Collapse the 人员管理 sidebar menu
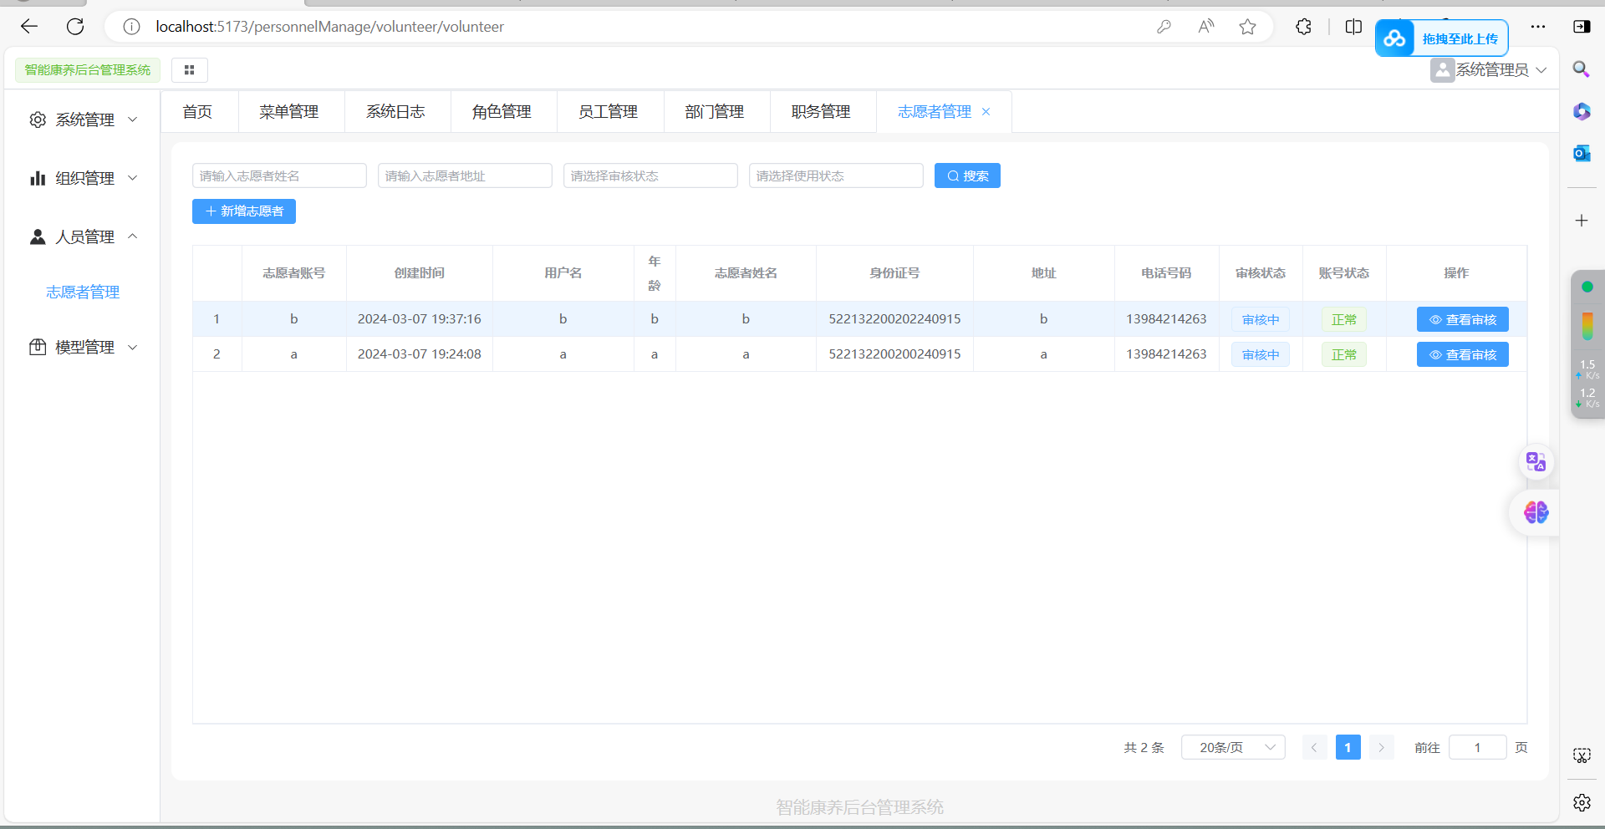1605x829 pixels. (84, 236)
